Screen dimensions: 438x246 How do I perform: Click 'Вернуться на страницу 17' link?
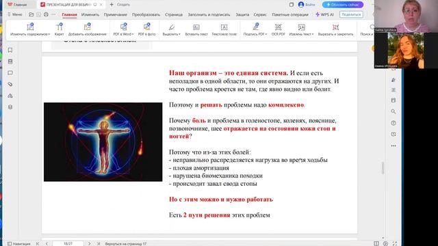click(126, 244)
